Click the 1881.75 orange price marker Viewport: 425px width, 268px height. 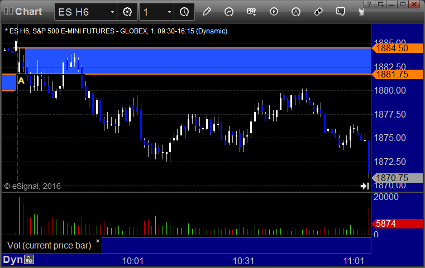[397, 74]
